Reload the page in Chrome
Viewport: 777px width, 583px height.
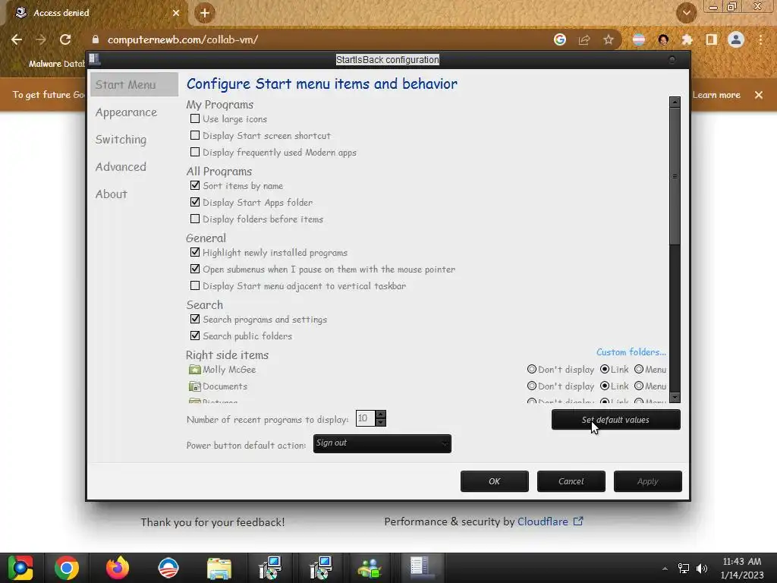click(x=65, y=39)
